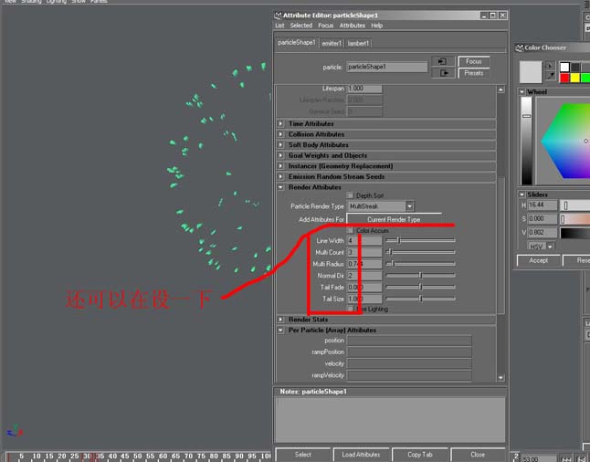Click the scroll down arrow in Attribute Editor
The height and width of the screenshot is (462, 590).
pos(500,377)
